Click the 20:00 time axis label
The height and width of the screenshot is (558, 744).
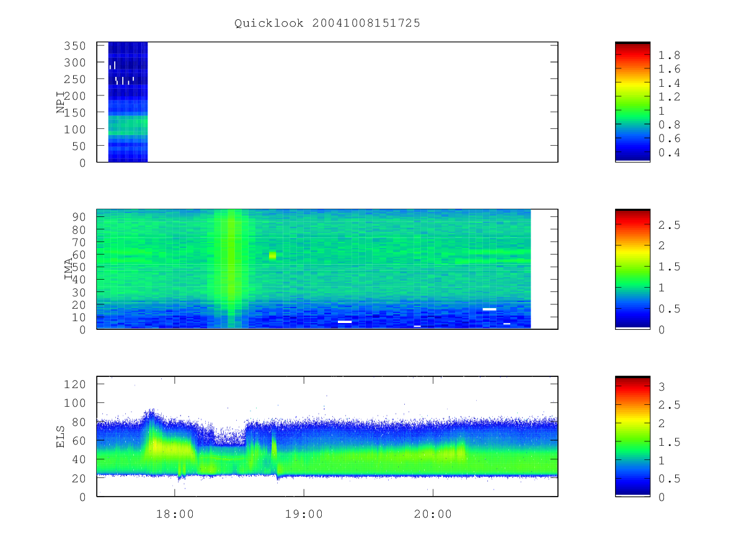click(x=433, y=514)
